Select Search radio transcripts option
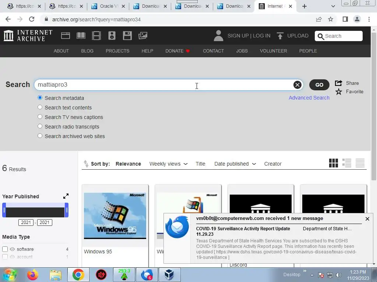Image resolution: width=377 pixels, height=282 pixels. tap(40, 126)
